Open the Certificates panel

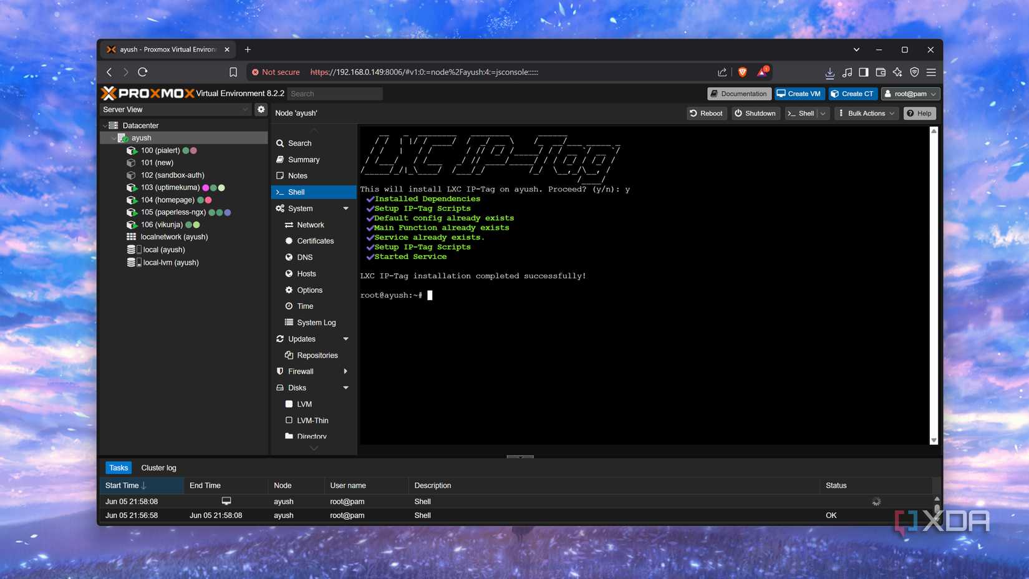[x=315, y=241]
